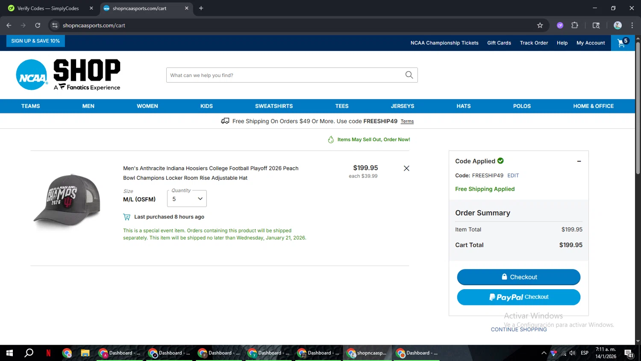This screenshot has width=641, height=361.
Task: Open the Chrome extensions puzzle icon
Action: click(575, 25)
